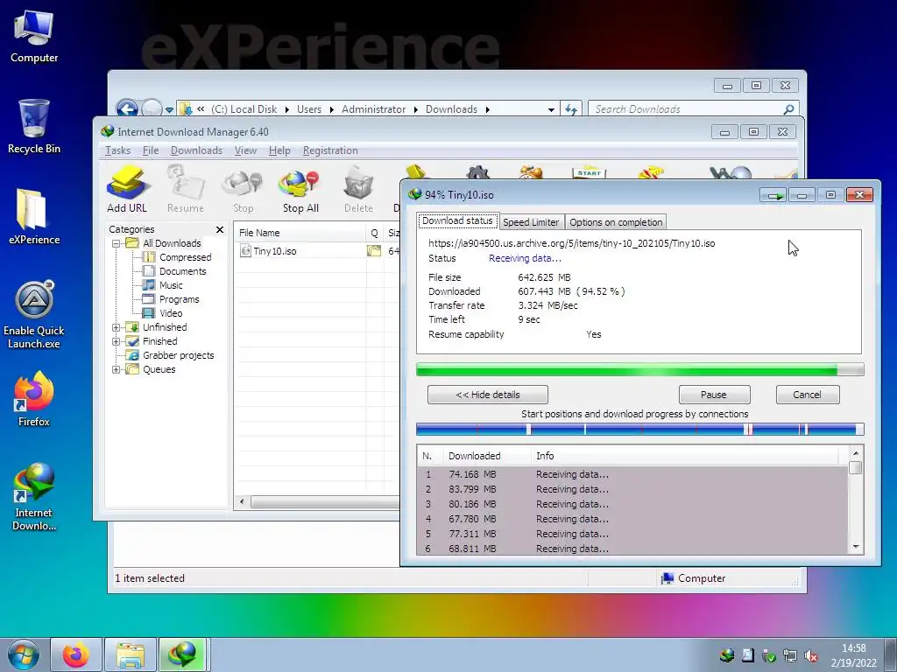Click Administrator in Explorer address path
The height and width of the screenshot is (672, 897).
(x=373, y=109)
